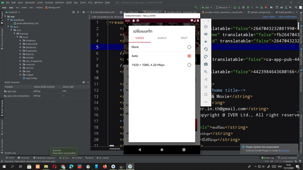Viewport: 303px width, 170px height.
Task: Open the Nexus 6 device dropdown
Action: (223, 7)
